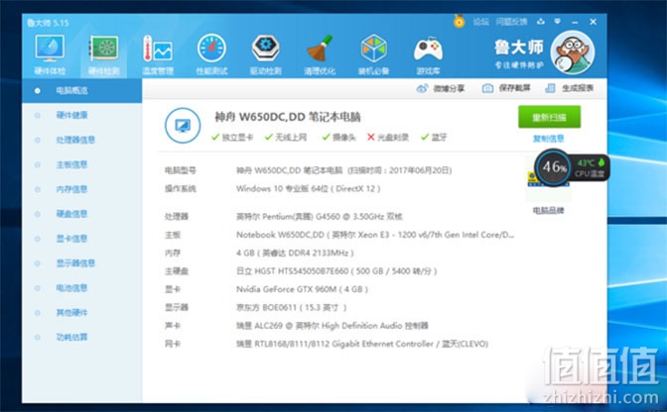
Task: Click the Pentium G4560 @ 3.50GHz processor text
Action: click(x=320, y=216)
